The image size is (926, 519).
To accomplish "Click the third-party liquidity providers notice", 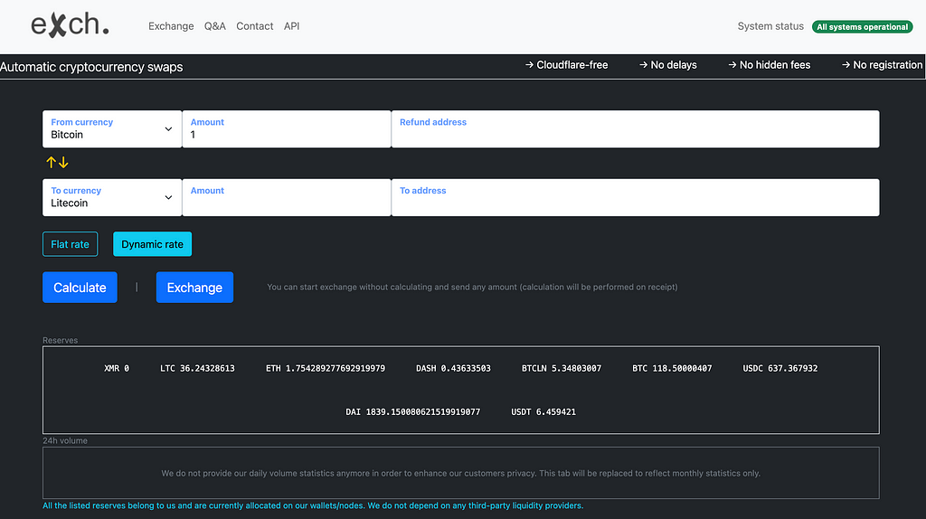I will click(313, 505).
